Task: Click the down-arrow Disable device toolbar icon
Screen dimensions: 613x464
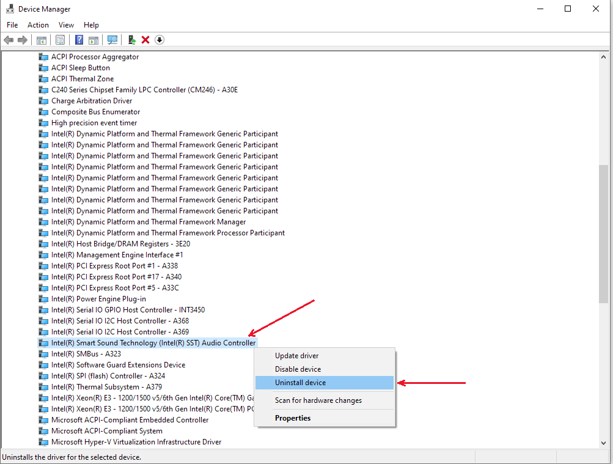Action: [x=160, y=40]
